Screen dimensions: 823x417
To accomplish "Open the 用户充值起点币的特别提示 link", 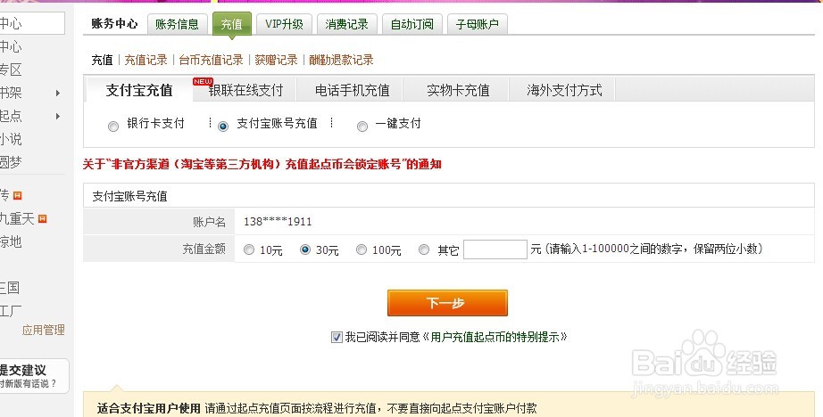I will [x=495, y=337].
